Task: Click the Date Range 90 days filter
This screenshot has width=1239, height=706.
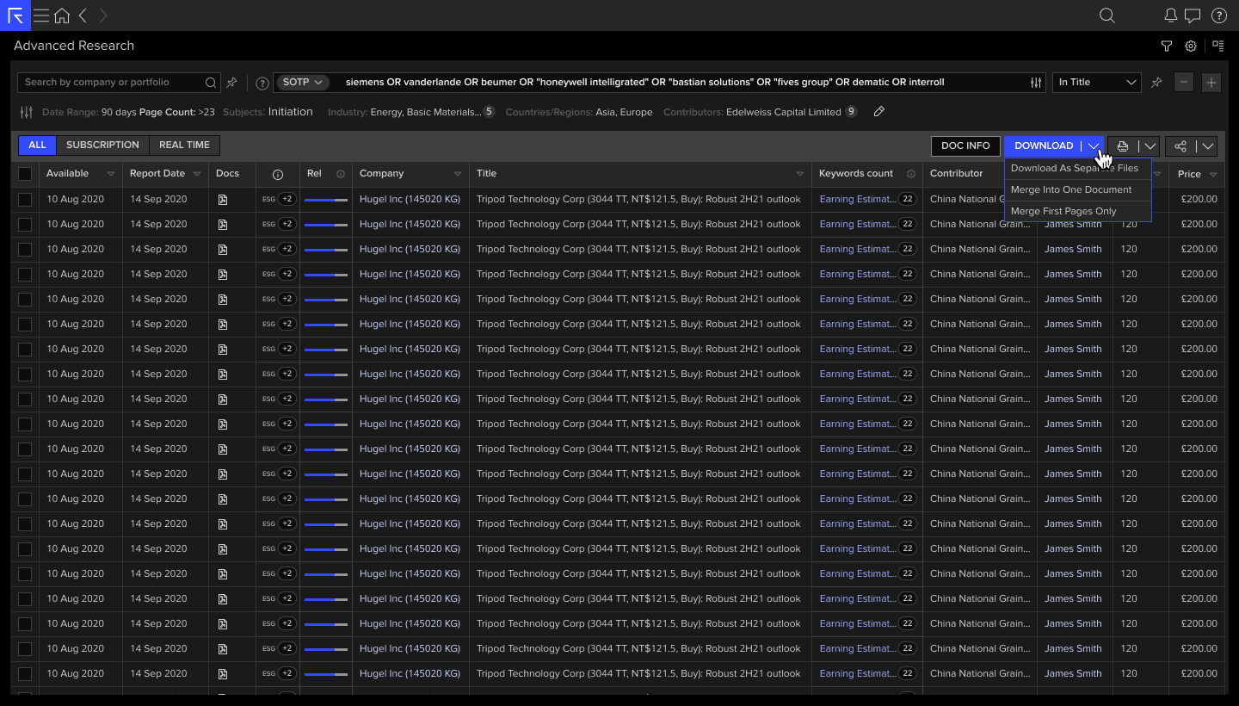Action: (x=88, y=112)
